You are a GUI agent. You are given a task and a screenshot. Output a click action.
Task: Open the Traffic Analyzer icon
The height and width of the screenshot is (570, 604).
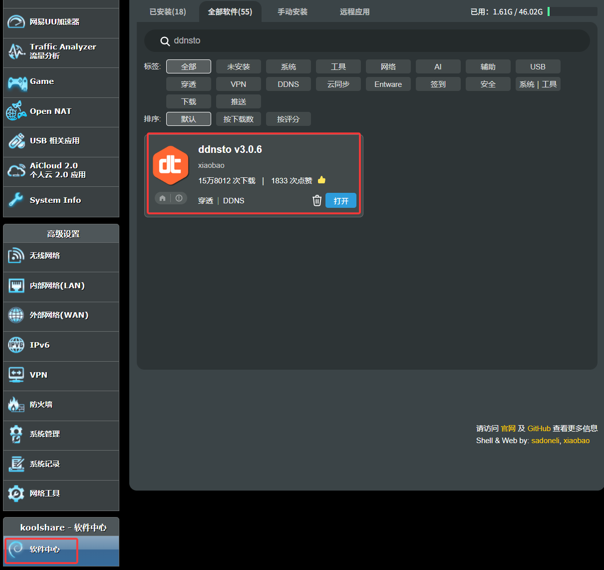[x=16, y=51]
